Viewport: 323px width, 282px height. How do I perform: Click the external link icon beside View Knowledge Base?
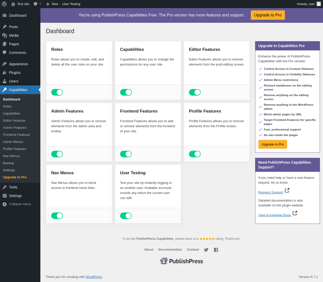pos(295,213)
